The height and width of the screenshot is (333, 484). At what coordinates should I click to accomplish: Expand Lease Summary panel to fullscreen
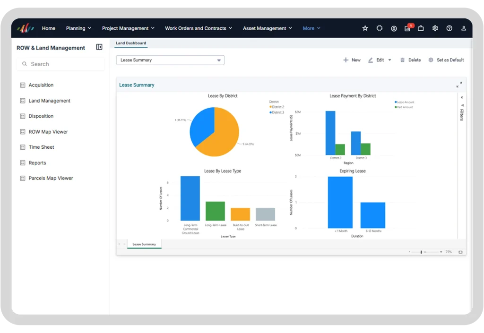459,85
